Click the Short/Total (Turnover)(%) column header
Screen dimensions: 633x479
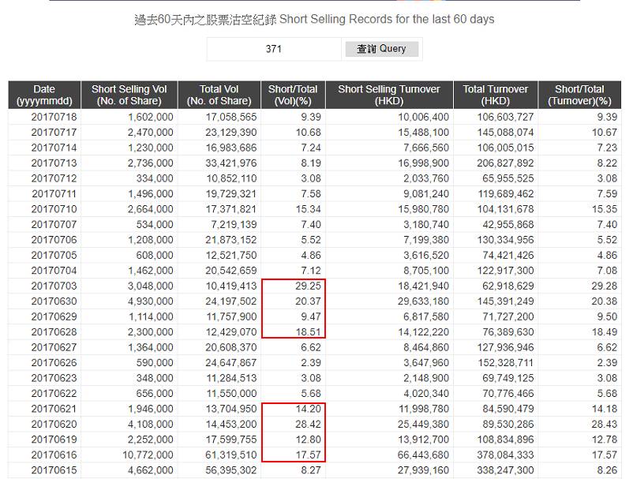pos(579,95)
